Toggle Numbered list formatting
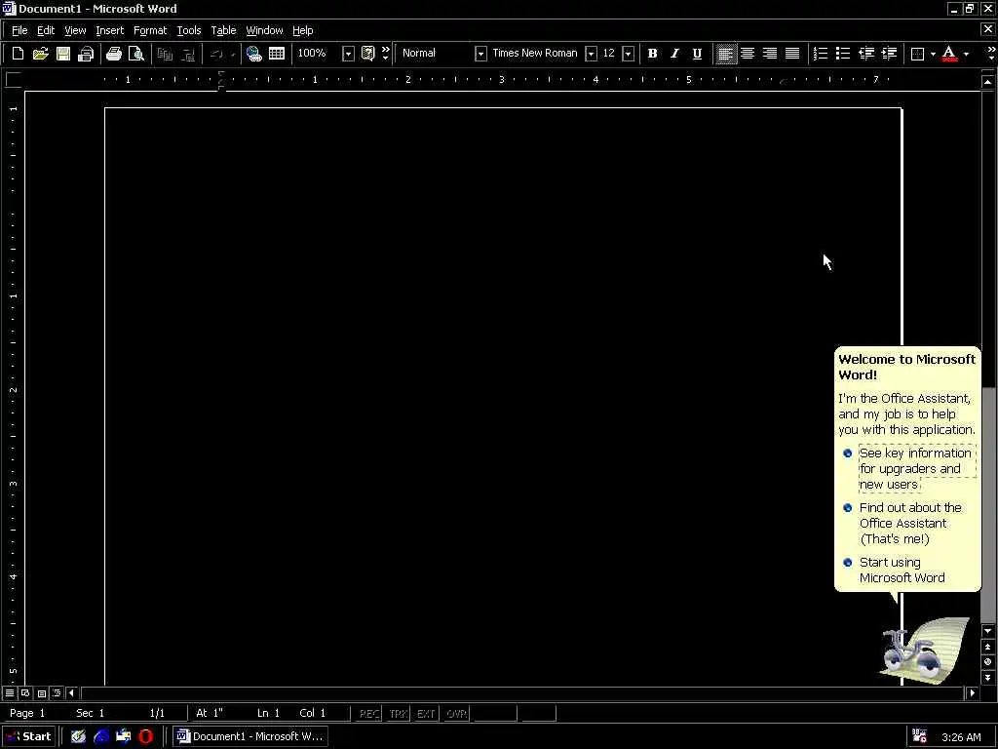Image resolution: width=998 pixels, height=749 pixels. pyautogui.click(x=821, y=54)
